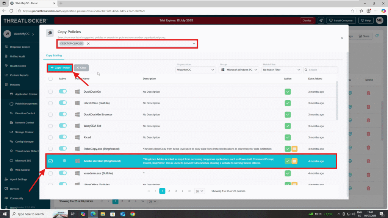Expand the WatchMyDC organization chevron in sidebar
Screen dimensions: 388x218
point(33,34)
